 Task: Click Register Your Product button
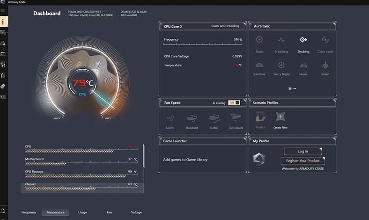303,161
